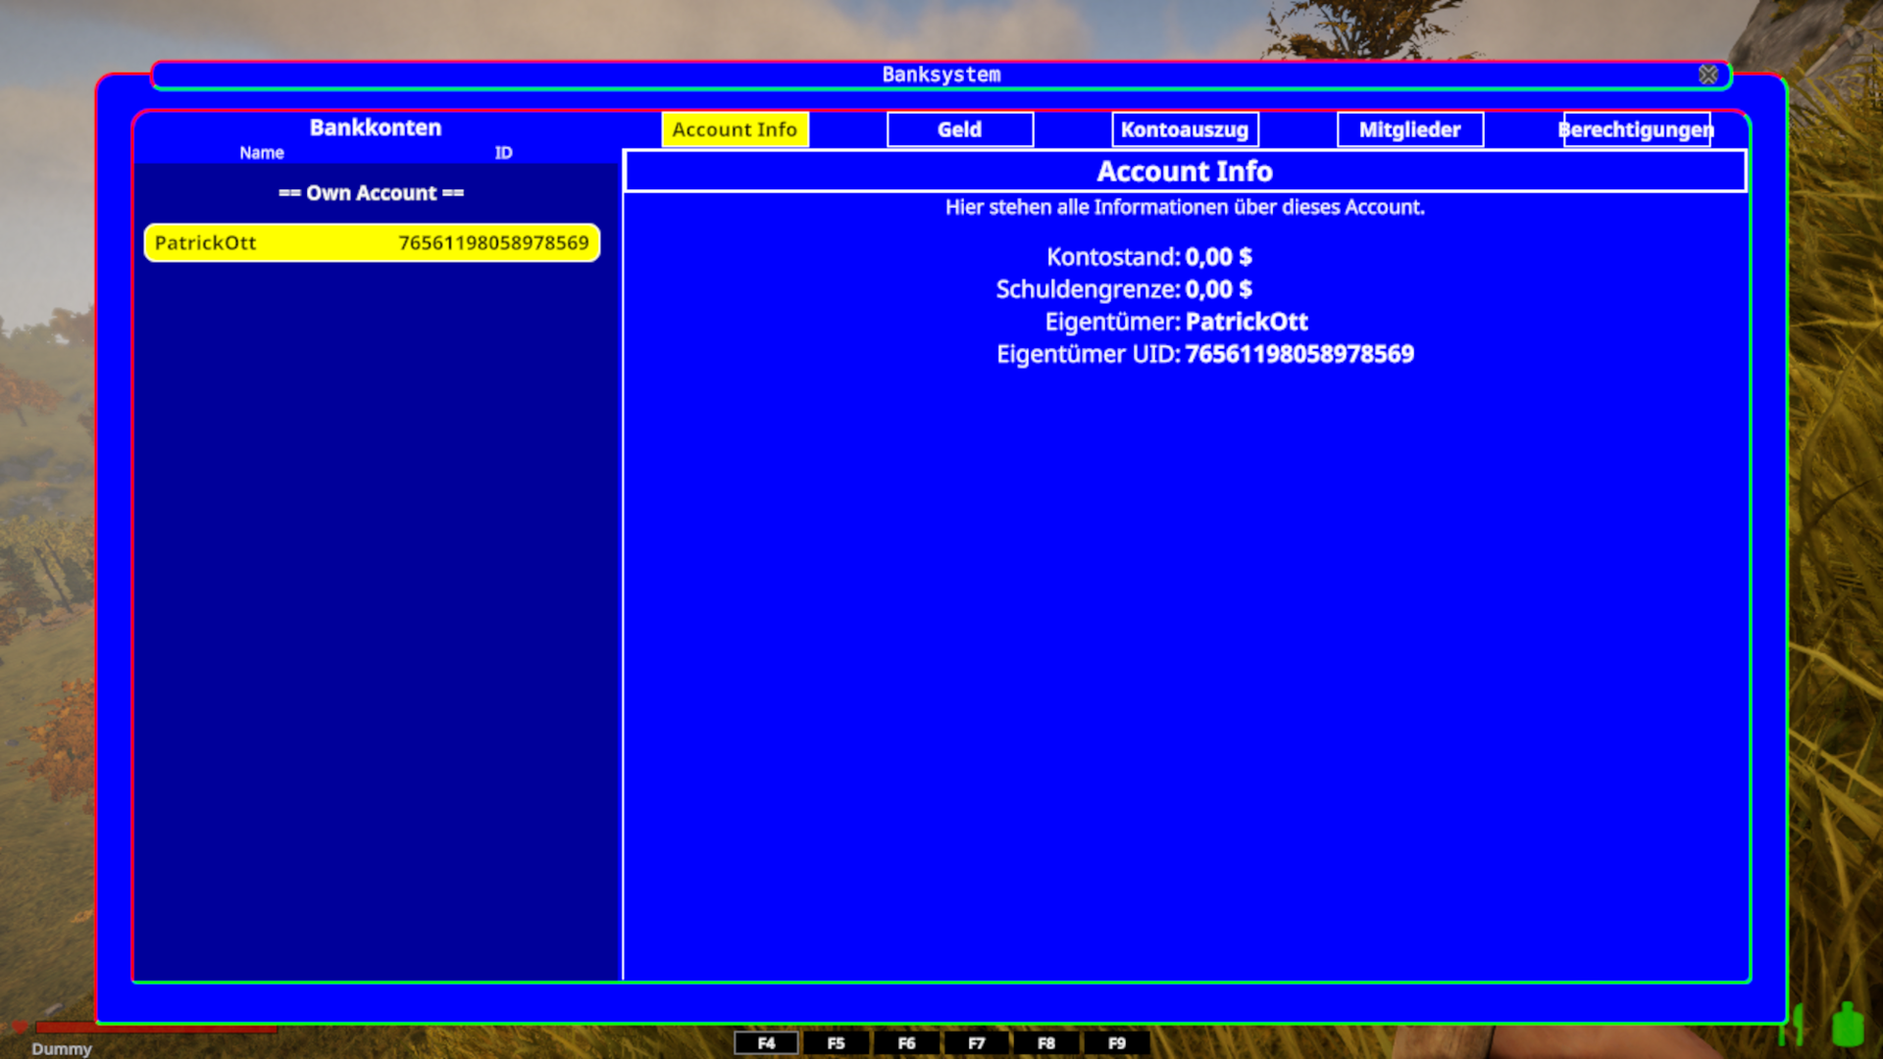Switch to the Account Info tab
This screenshot has height=1059, width=1883.
(x=735, y=129)
